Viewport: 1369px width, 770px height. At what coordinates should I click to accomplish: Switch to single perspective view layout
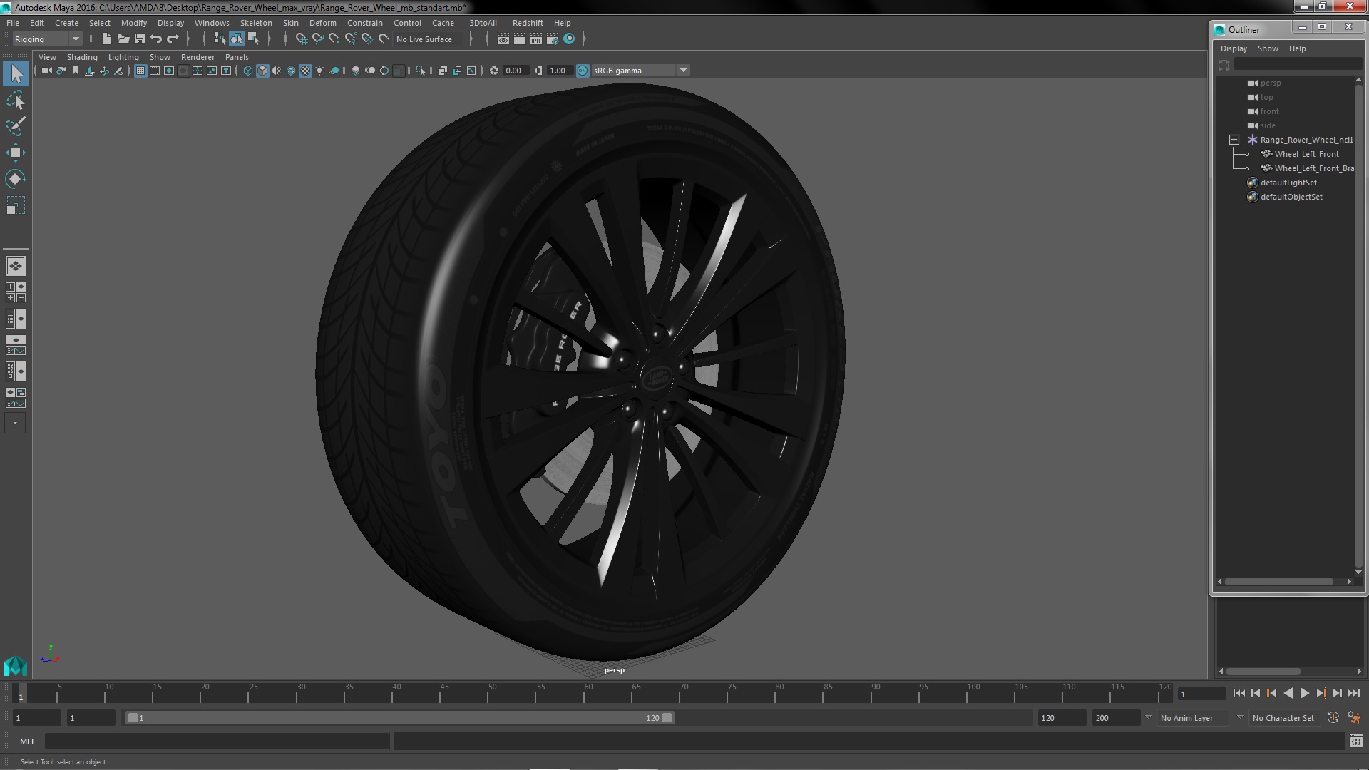[x=16, y=266]
